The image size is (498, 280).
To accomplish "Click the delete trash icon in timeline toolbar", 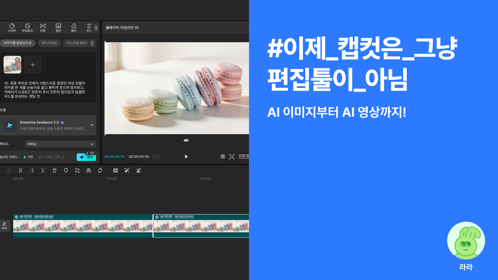I will pyautogui.click(x=54, y=170).
